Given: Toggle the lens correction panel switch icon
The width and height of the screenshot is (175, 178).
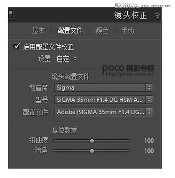Looking at the screenshot, I should 11,15.
